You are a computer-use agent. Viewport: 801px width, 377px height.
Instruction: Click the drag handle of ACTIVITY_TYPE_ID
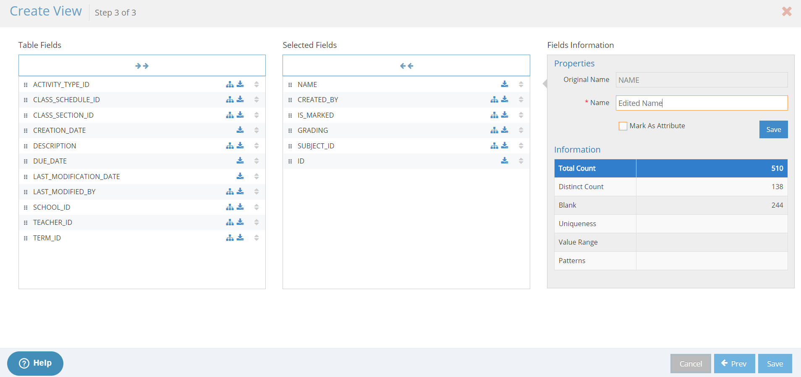pos(26,85)
